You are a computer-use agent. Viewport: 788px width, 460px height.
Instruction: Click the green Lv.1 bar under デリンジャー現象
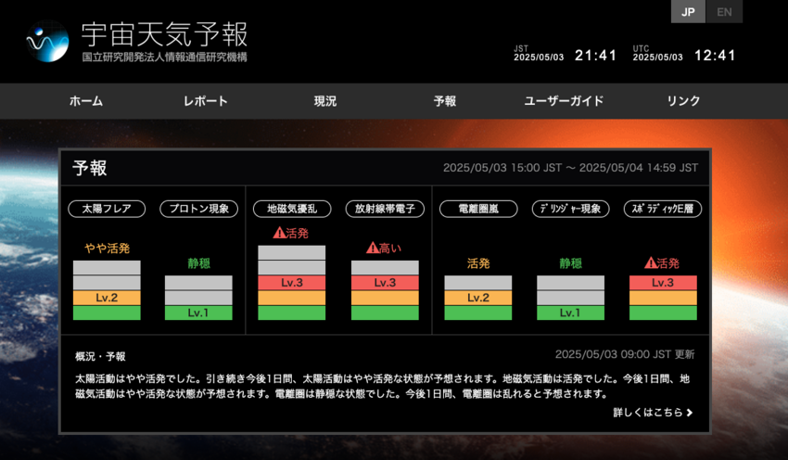(570, 313)
